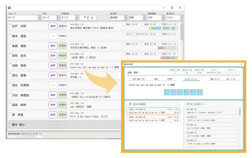Click the pin mark beside 白戸 汐苑

[10, 24]
